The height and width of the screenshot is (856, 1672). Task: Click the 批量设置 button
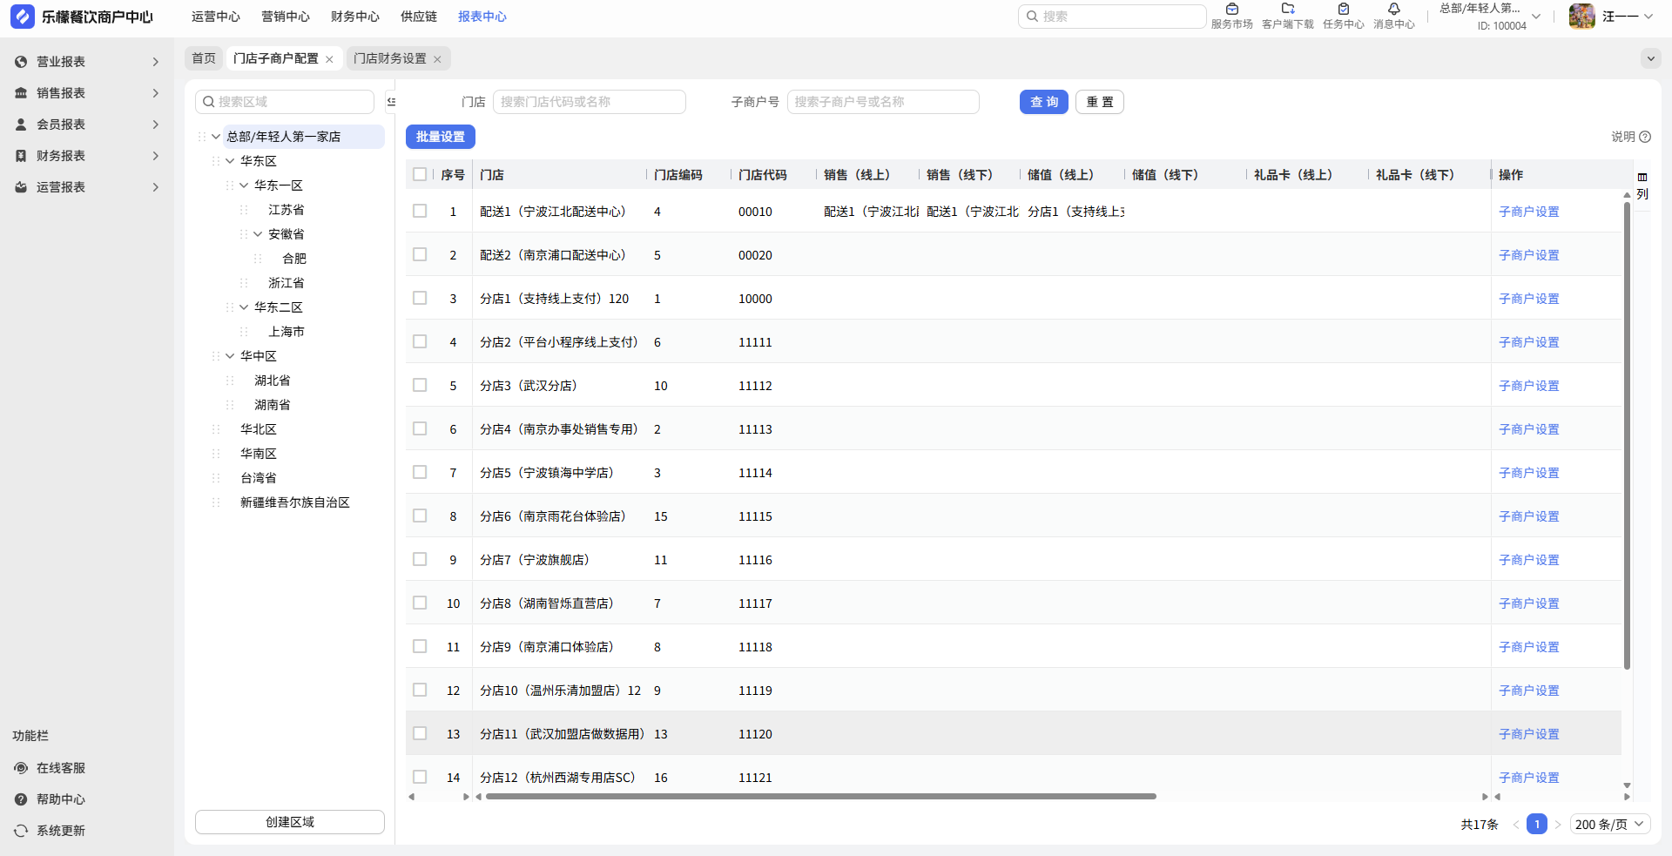pyautogui.click(x=441, y=137)
